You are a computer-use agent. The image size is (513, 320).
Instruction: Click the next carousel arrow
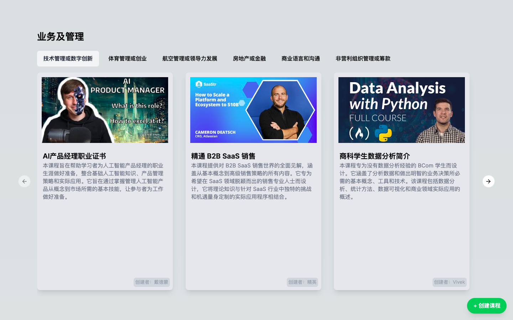[x=488, y=181]
